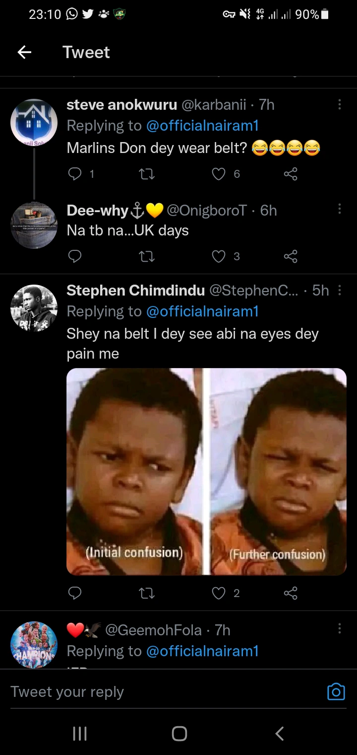Like Dee-why's UK days tweet

(x=219, y=256)
